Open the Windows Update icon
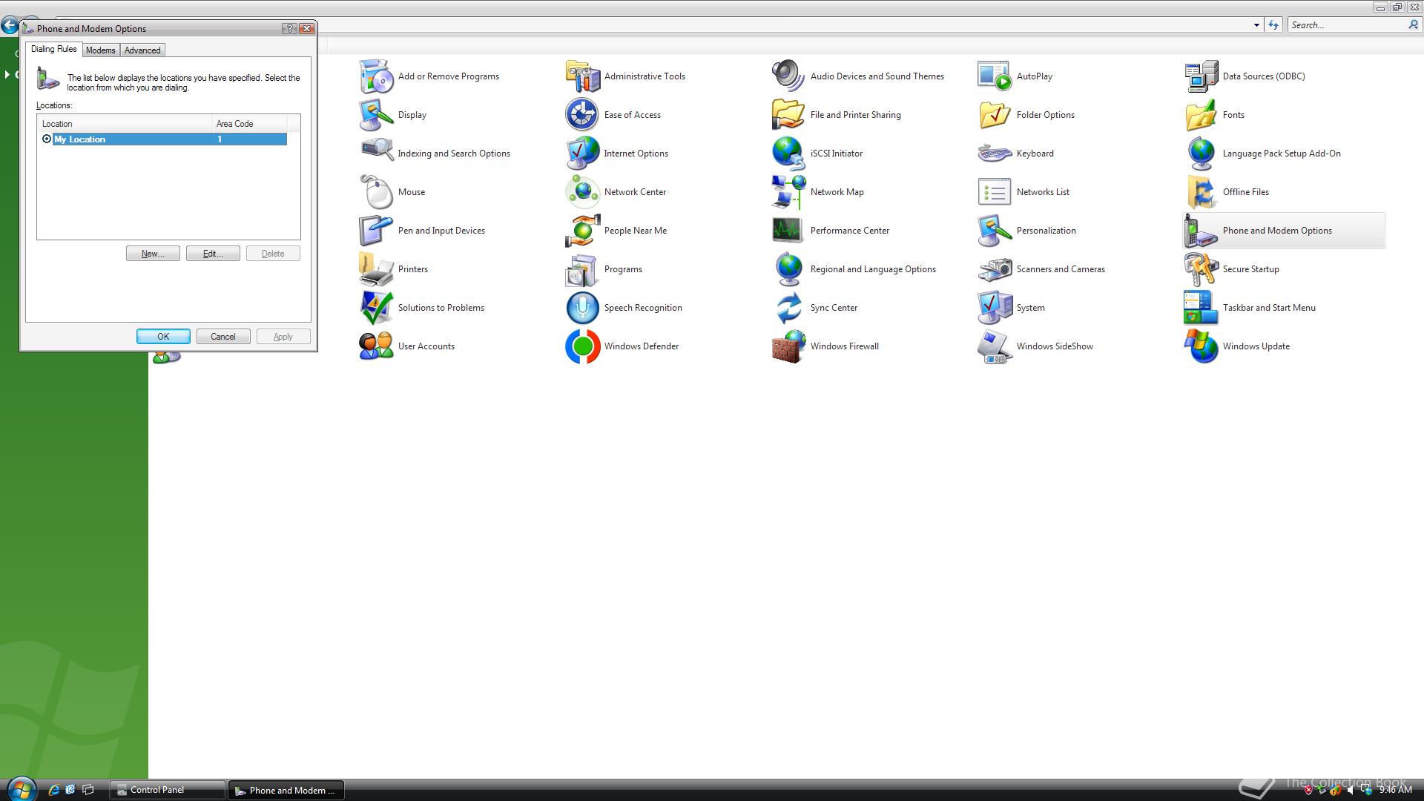The height and width of the screenshot is (801, 1424). (1200, 346)
